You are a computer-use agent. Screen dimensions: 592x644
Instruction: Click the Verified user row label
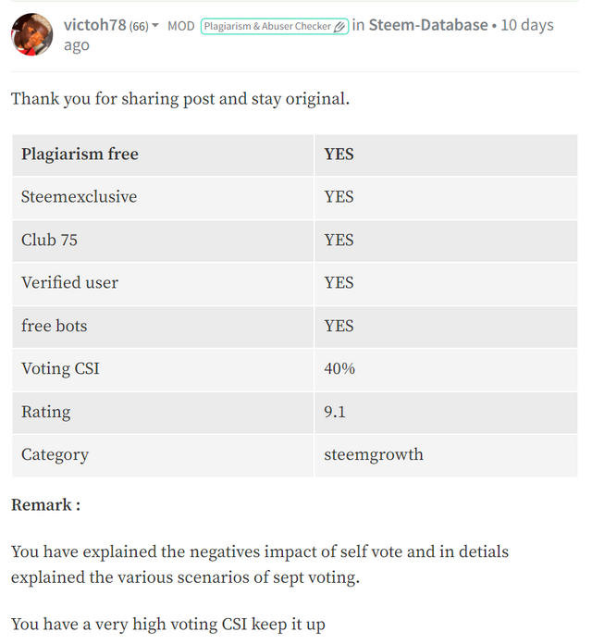coord(70,283)
